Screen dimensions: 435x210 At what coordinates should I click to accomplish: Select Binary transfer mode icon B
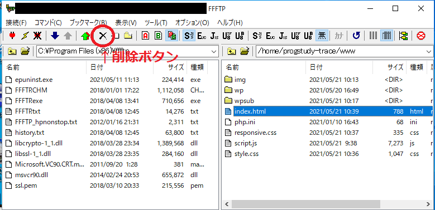coord(159,36)
